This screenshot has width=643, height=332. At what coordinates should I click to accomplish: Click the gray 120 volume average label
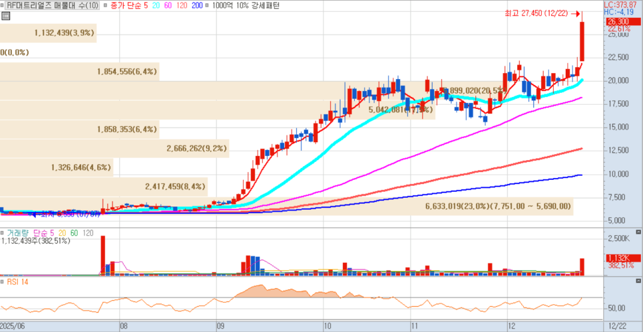pyautogui.click(x=88, y=232)
